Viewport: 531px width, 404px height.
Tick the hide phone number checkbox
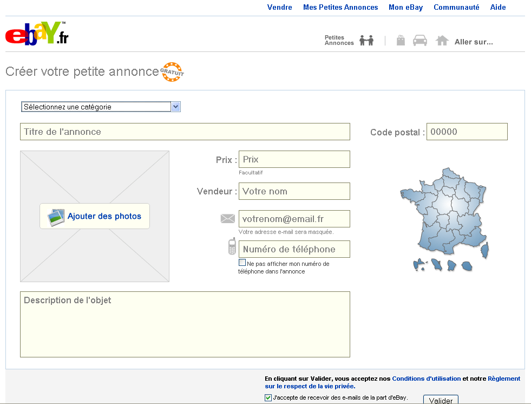click(x=242, y=263)
